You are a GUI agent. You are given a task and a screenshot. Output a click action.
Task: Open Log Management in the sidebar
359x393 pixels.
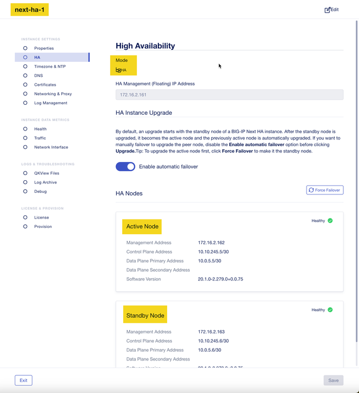[x=51, y=103]
